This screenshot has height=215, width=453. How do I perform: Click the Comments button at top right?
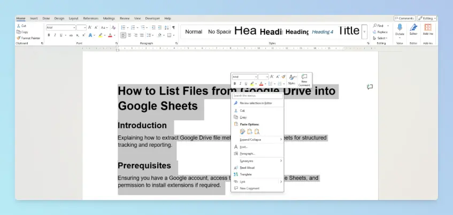[404, 18]
